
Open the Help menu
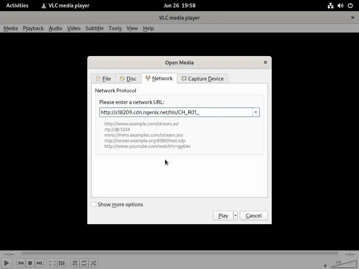[x=148, y=28]
